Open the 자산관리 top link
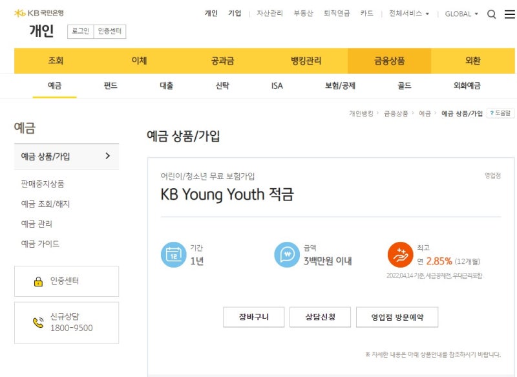517x377 pixels. tap(269, 13)
